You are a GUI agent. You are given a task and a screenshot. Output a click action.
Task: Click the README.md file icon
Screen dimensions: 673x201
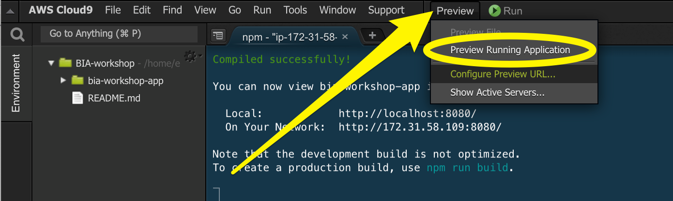coord(77,98)
